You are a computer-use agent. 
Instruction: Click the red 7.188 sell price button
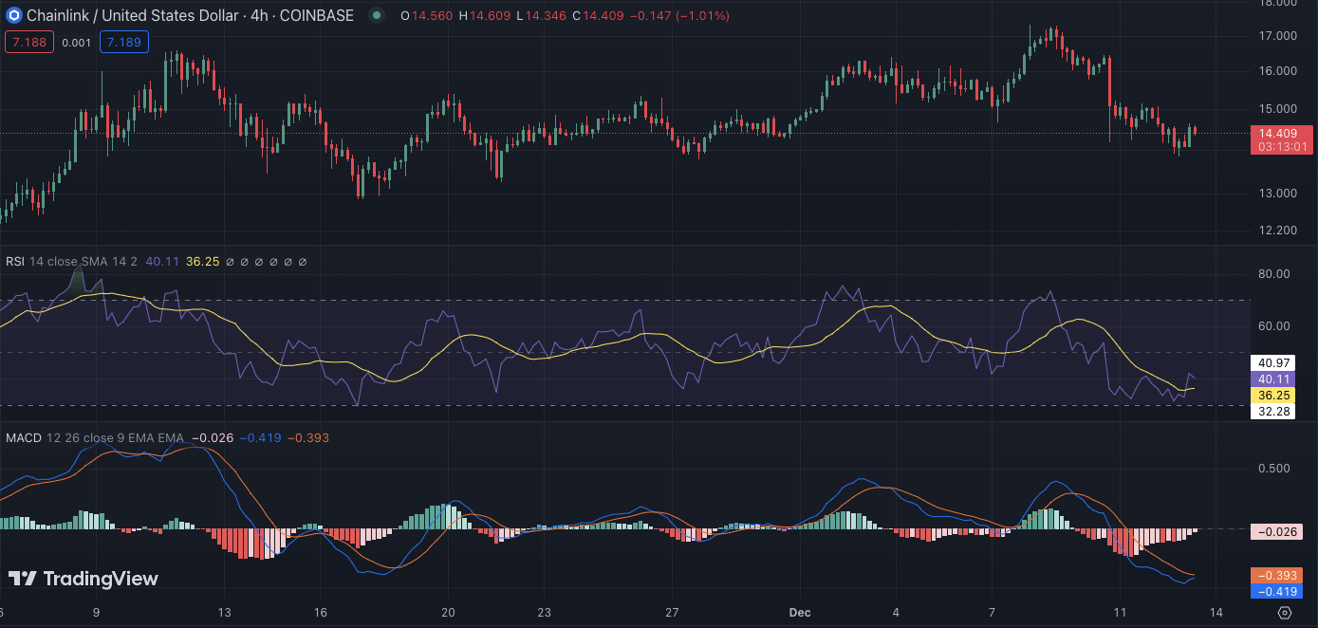[28, 42]
